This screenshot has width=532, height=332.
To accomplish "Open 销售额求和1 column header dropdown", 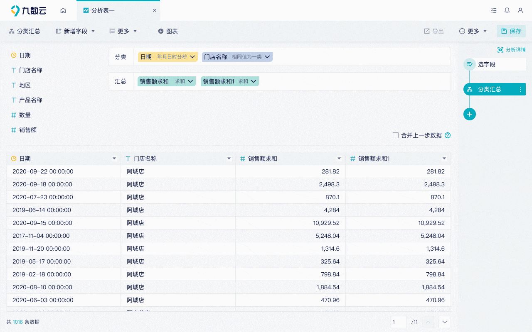I will 444,159.
